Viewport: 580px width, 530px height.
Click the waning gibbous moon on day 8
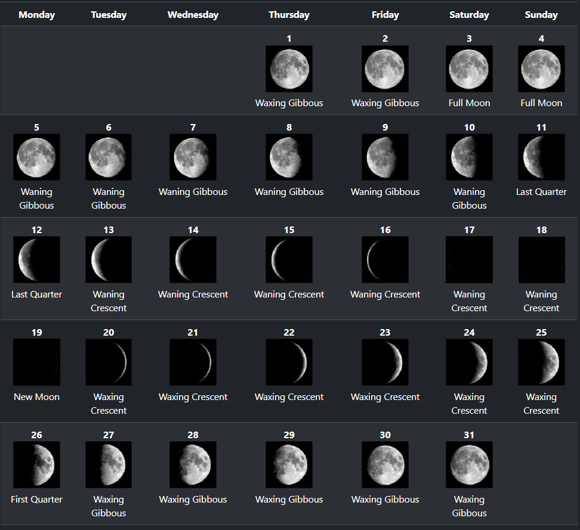(289, 157)
